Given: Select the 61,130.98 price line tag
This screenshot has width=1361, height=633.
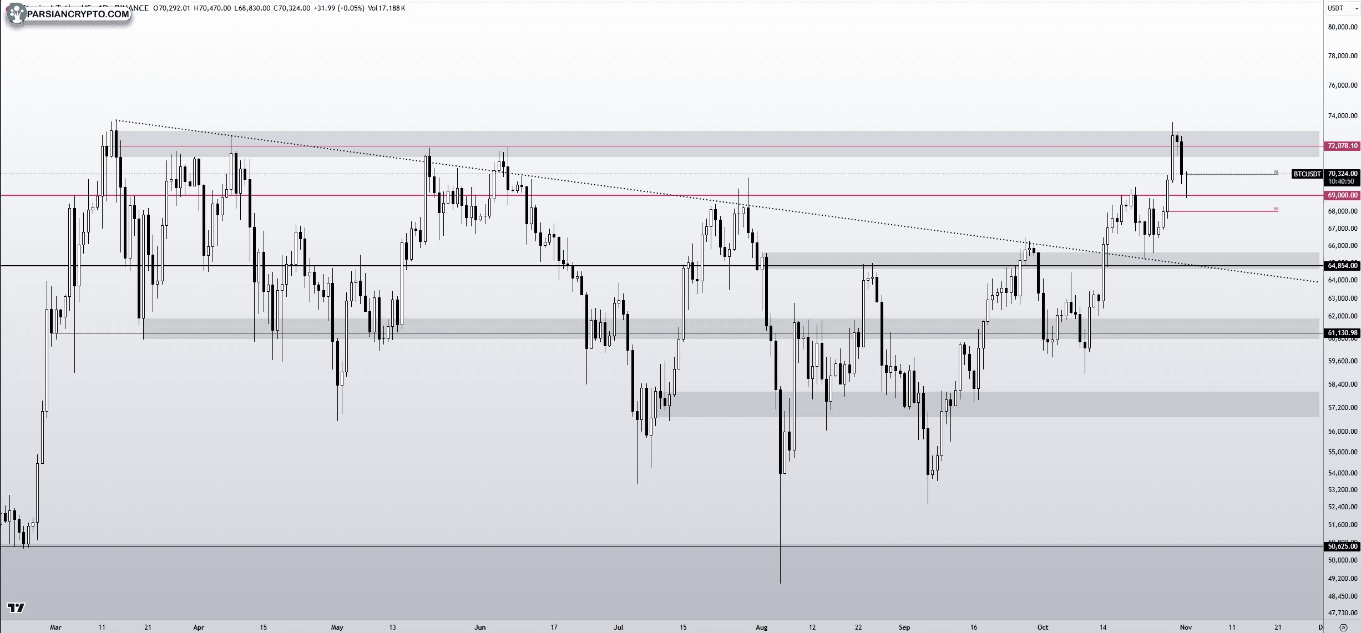Looking at the screenshot, I should coord(1342,333).
